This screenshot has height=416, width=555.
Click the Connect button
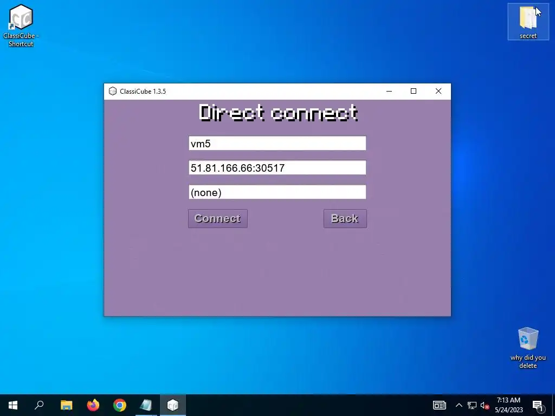[x=218, y=219]
